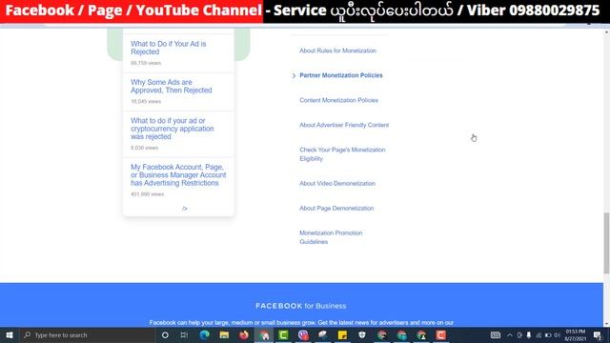Open the green Camtasia app in taskbar
This screenshot has height=343, width=610.
point(283,335)
